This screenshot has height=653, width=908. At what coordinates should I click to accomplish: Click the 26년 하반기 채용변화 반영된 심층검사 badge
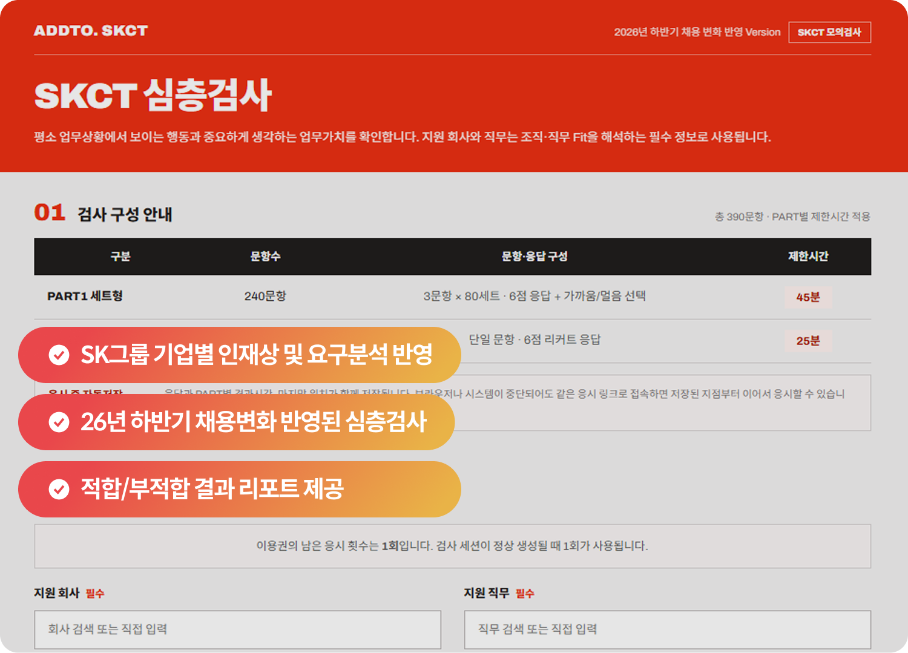pos(237,422)
